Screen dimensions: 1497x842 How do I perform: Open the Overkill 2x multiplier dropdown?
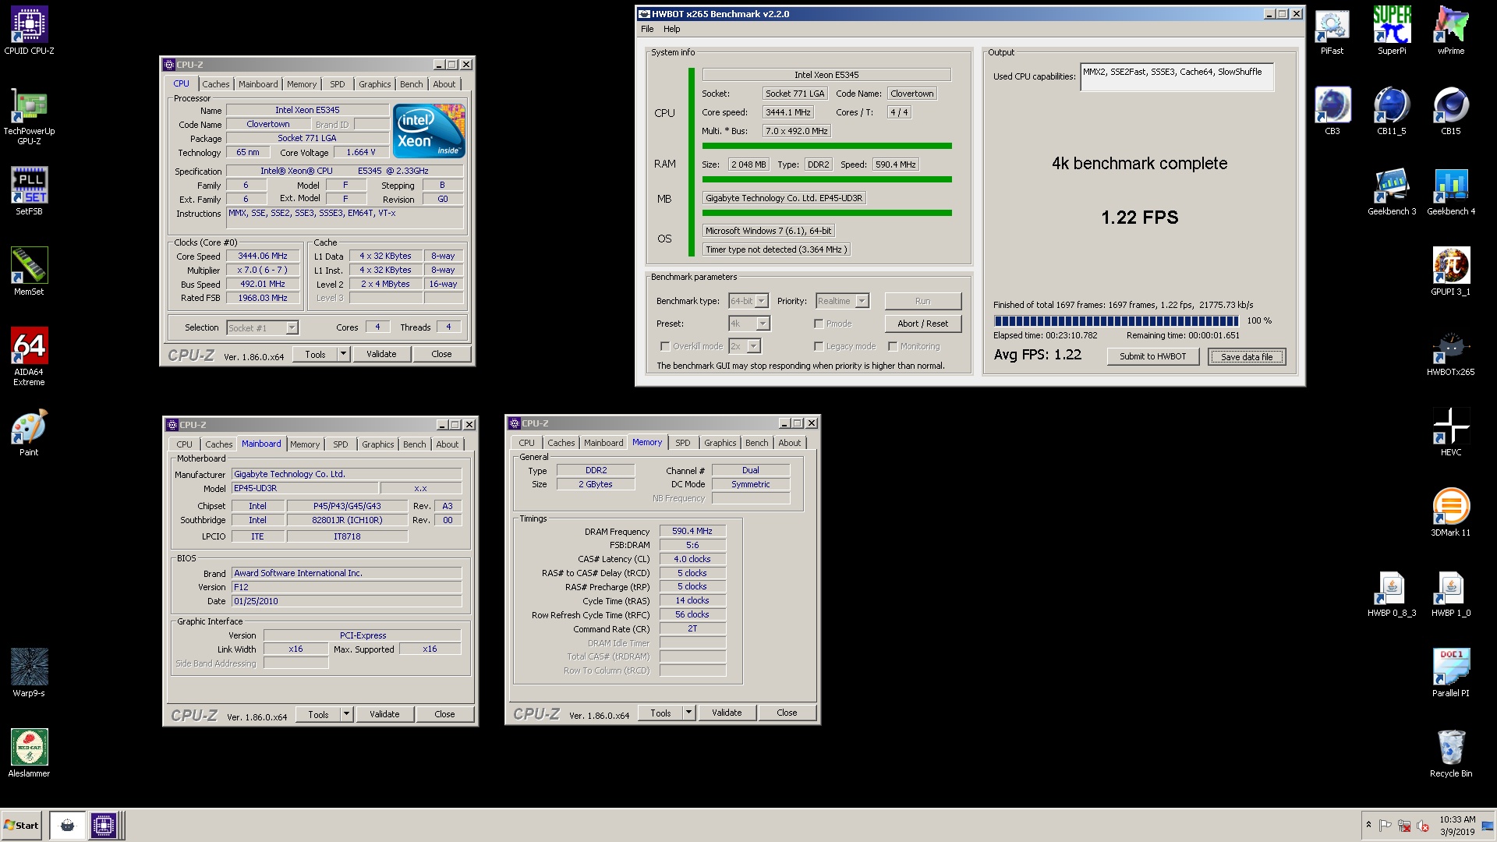[x=744, y=346]
